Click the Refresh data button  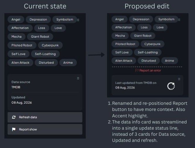pyautogui.click(x=45, y=117)
